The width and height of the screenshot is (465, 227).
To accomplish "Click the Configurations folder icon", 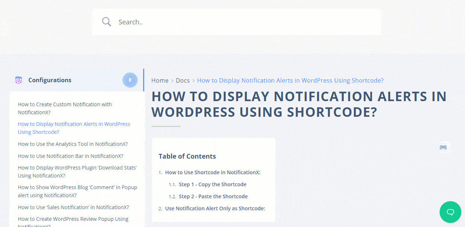I will coord(19,80).
